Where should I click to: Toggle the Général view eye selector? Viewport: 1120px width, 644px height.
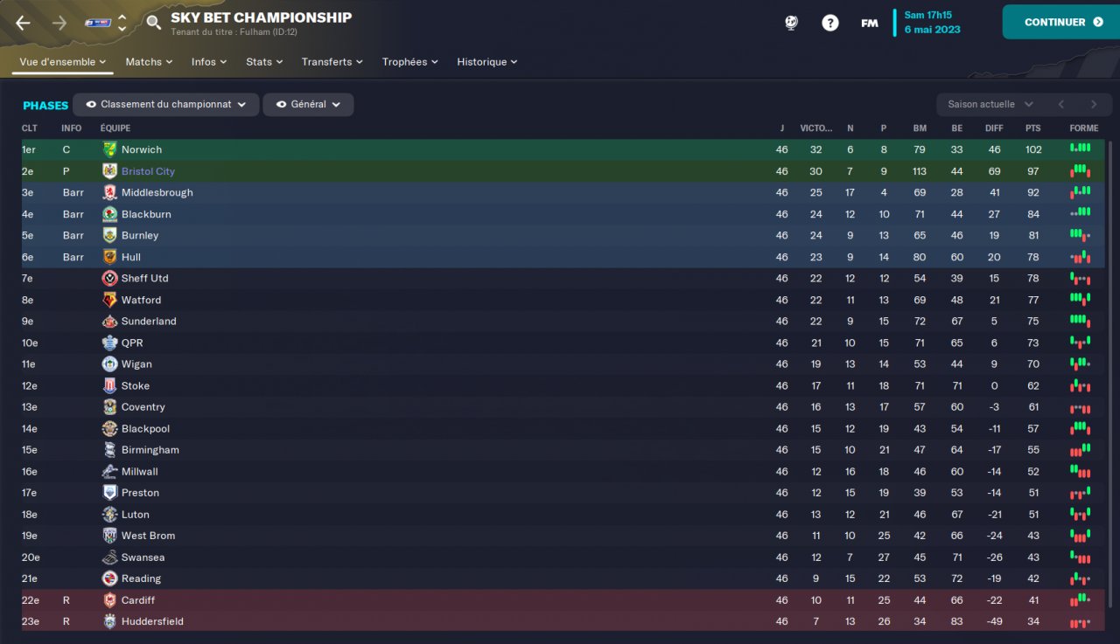click(308, 104)
